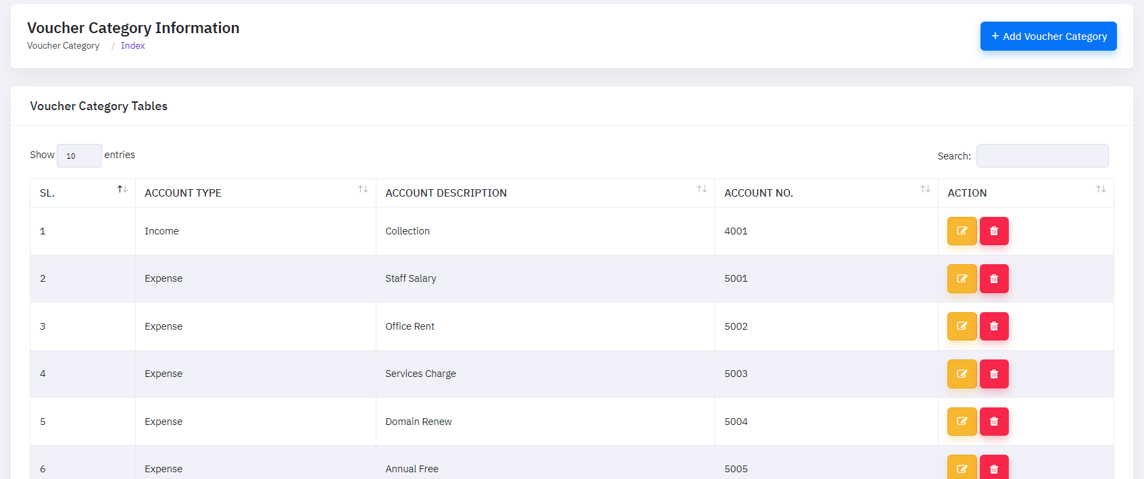Viewport: 1144px width, 479px height.
Task: Sort by Account Description header
Action: (x=545, y=193)
